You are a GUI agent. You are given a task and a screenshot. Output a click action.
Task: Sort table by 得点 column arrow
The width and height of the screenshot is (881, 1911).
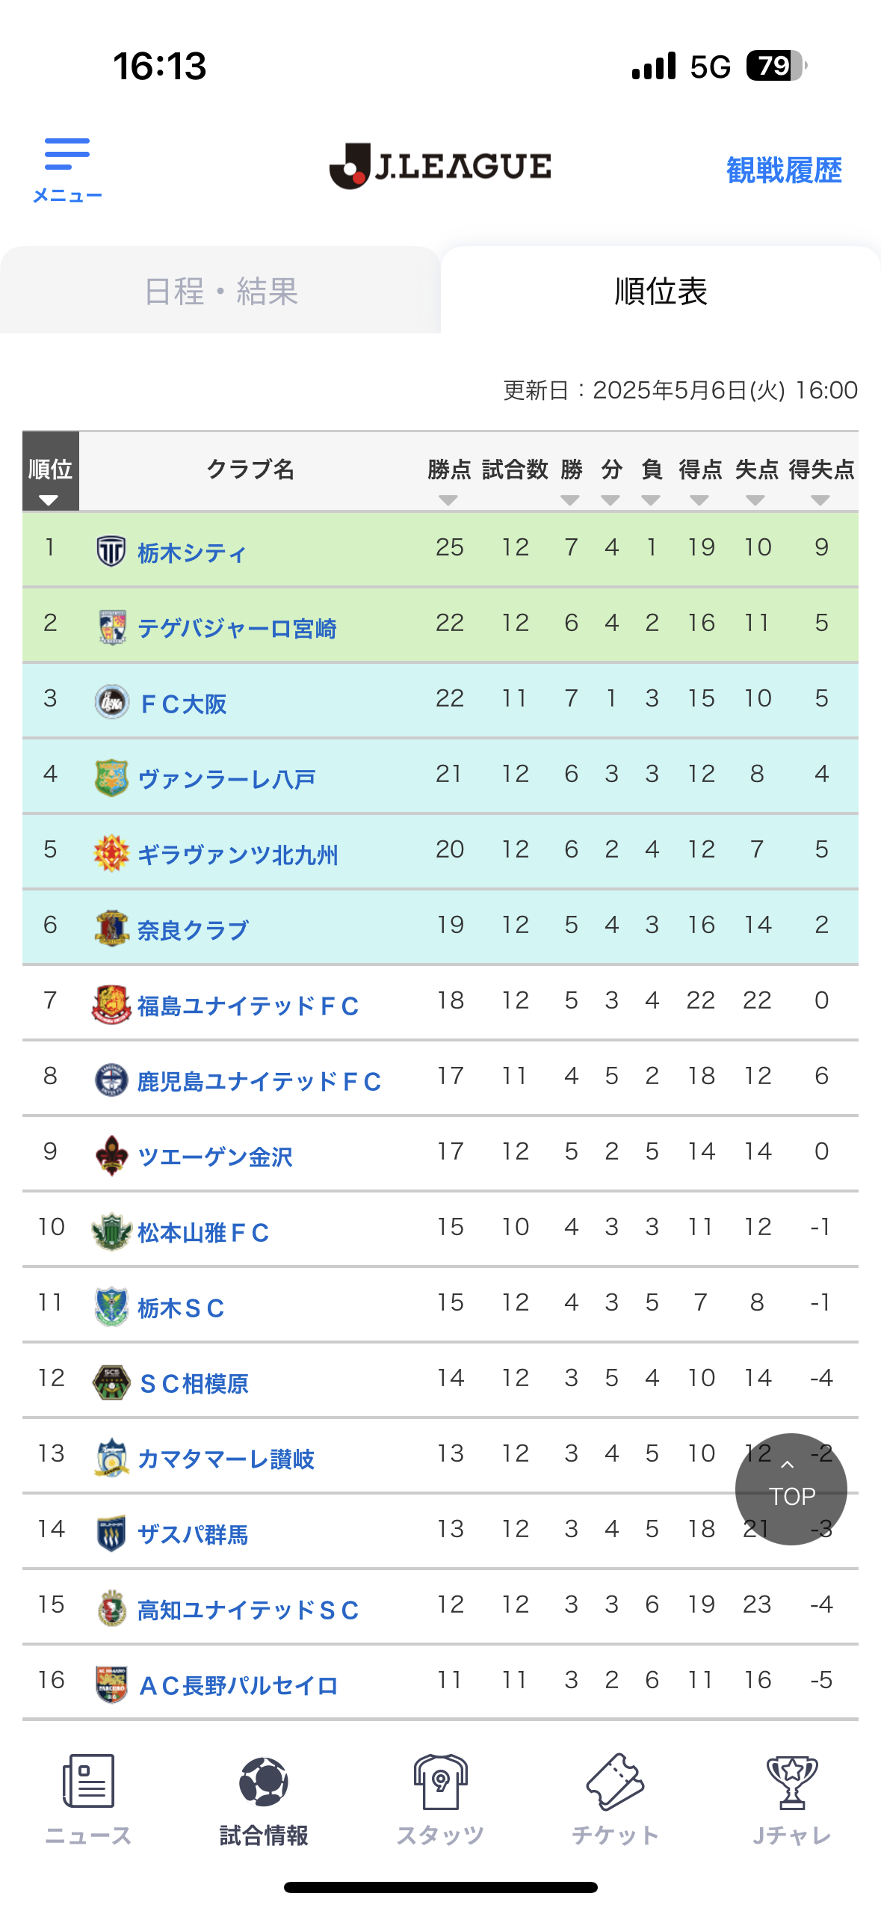699,500
